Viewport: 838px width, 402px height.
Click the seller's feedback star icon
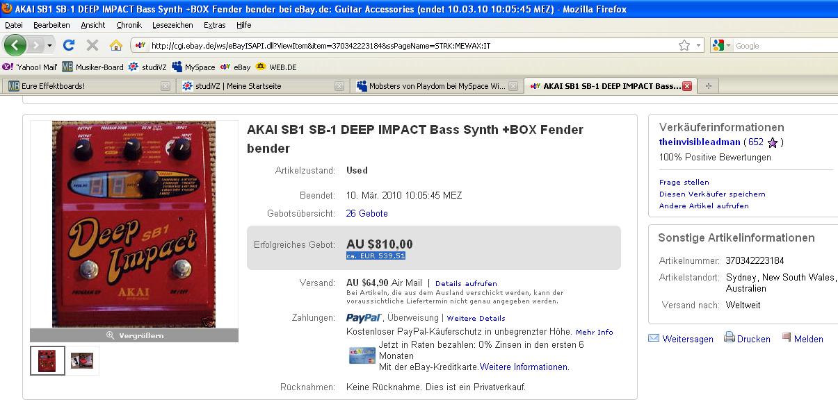tap(772, 142)
